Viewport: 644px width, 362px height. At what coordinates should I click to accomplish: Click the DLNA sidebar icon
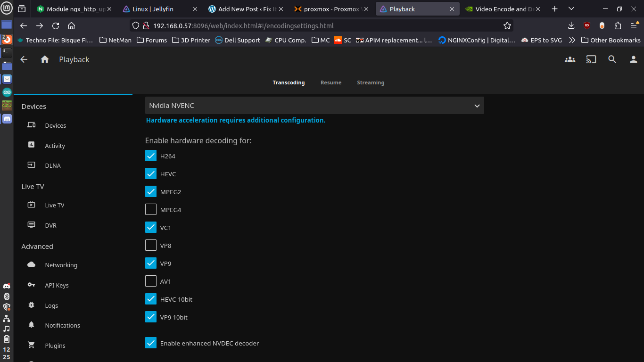point(32,165)
